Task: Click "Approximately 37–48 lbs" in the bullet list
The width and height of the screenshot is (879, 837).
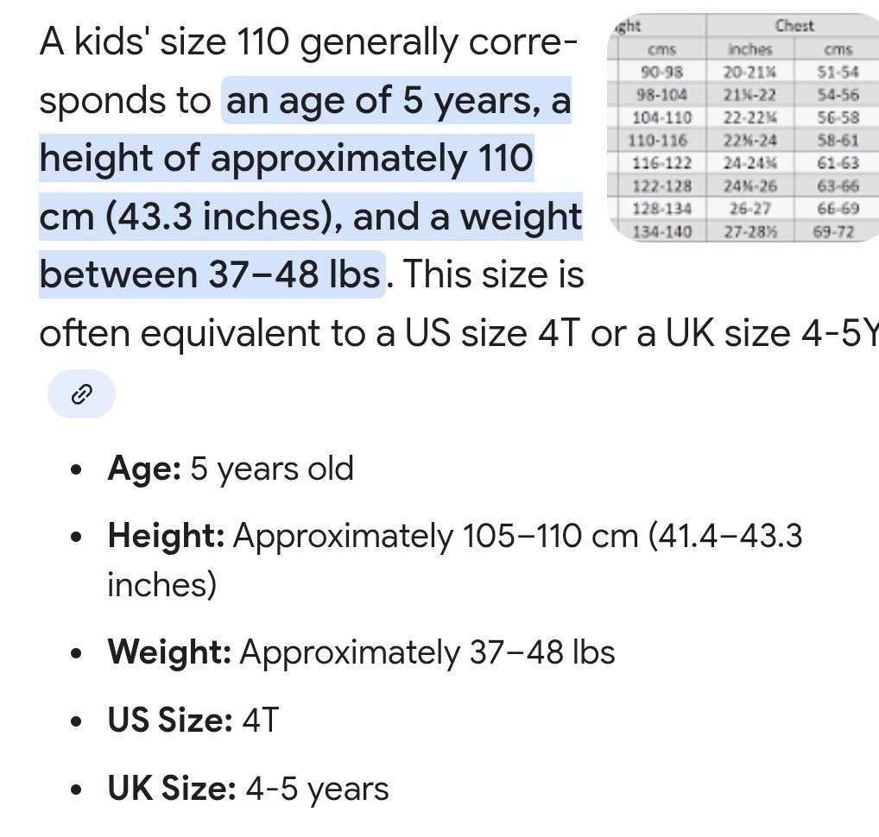Action: [427, 651]
